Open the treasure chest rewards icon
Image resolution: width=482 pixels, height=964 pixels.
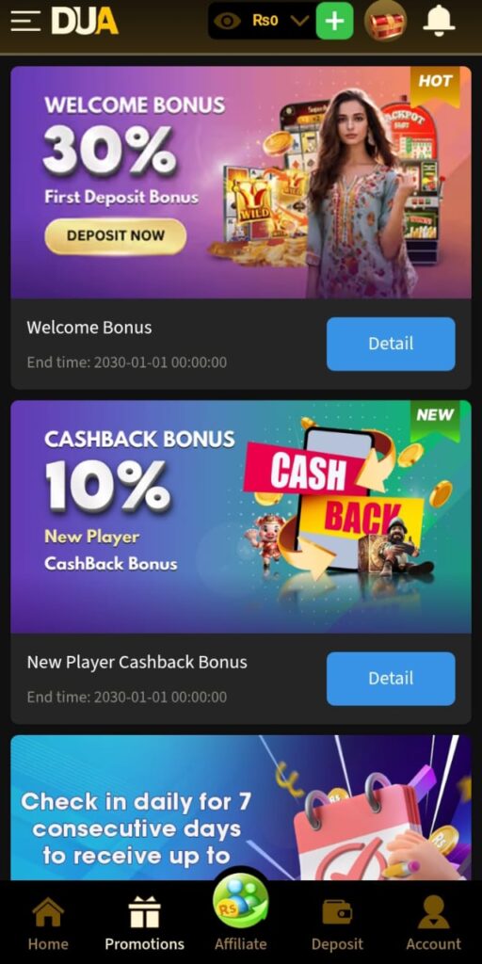[385, 21]
